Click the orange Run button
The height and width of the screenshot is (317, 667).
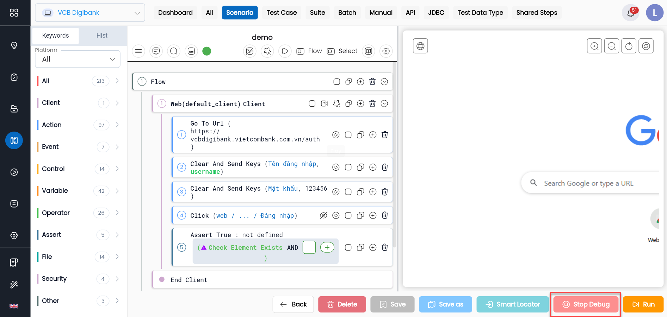click(643, 304)
